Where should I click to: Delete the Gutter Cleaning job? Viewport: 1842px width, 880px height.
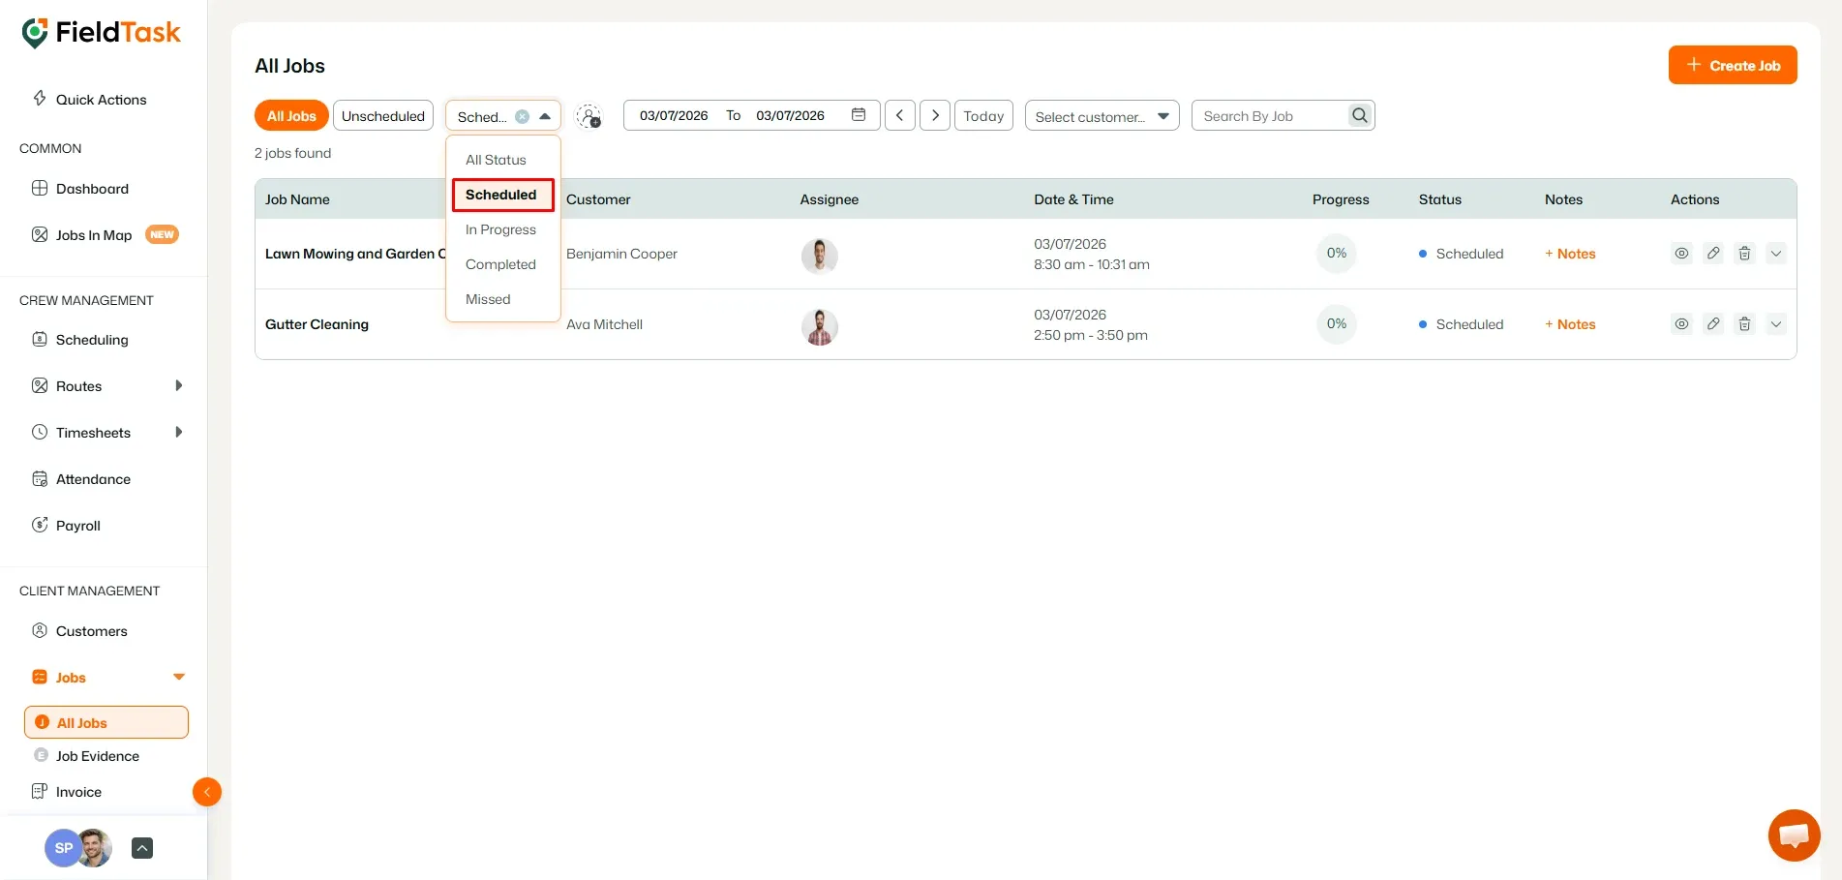pyautogui.click(x=1744, y=323)
